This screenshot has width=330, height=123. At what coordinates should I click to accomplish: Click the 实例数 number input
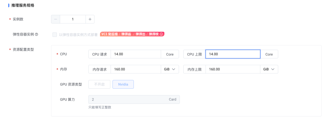[x=73, y=19]
